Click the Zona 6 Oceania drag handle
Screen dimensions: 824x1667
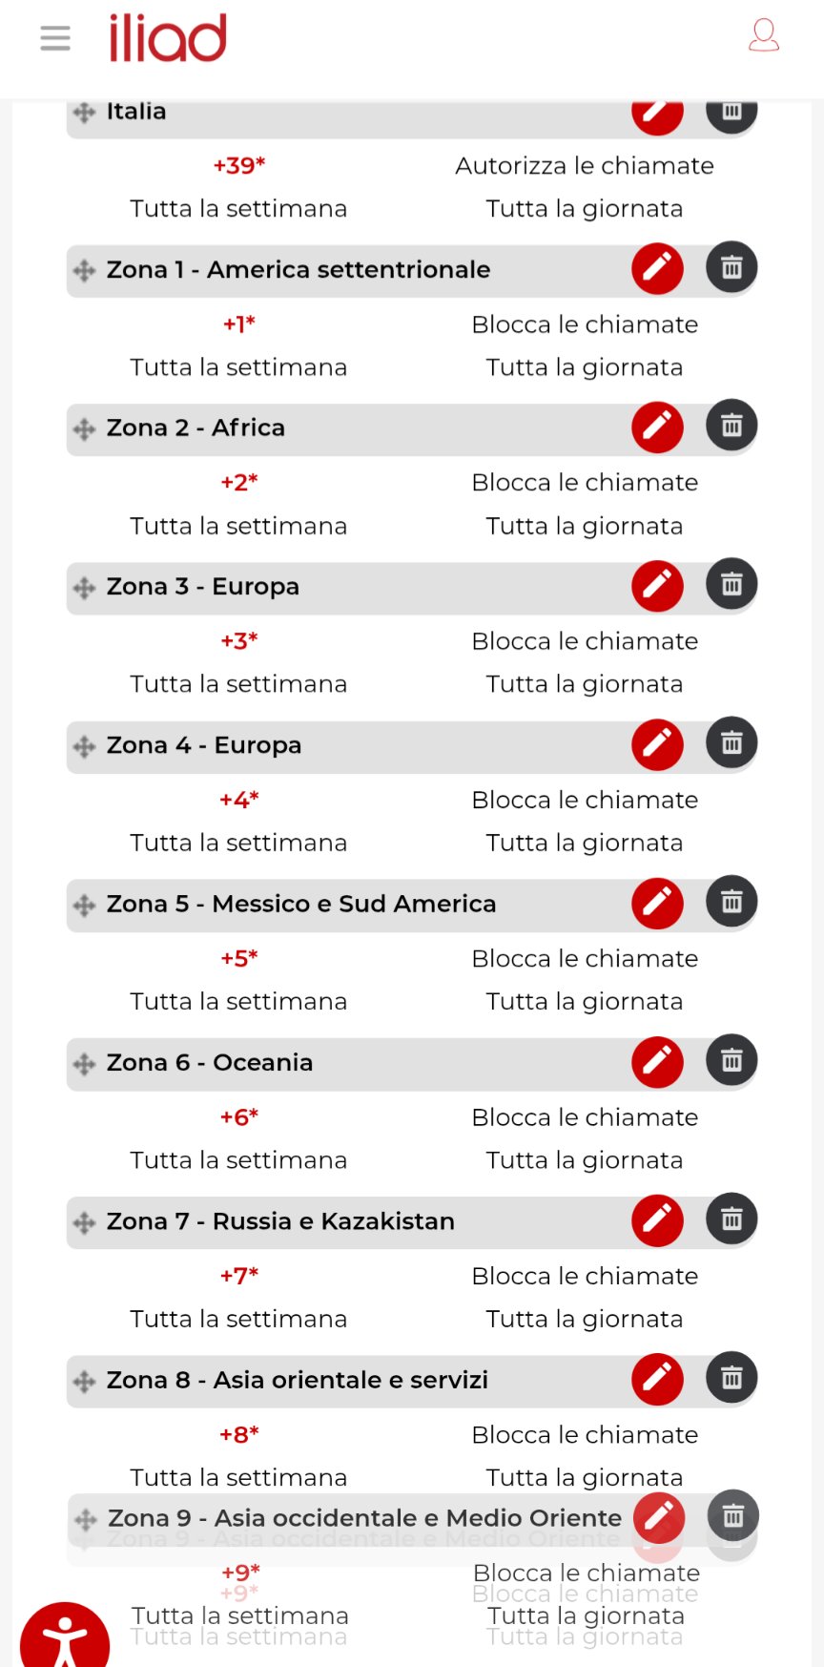(85, 1064)
